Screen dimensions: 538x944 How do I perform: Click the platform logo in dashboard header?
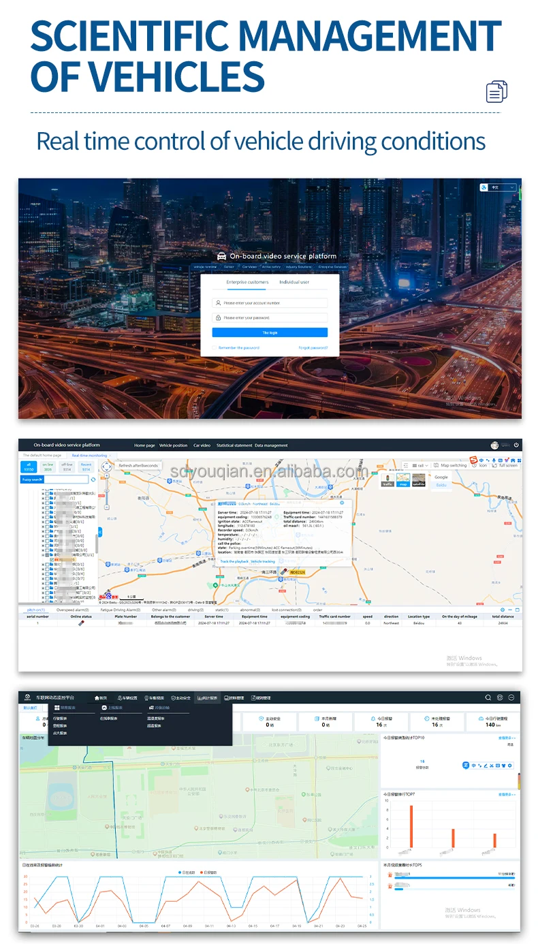click(28, 697)
